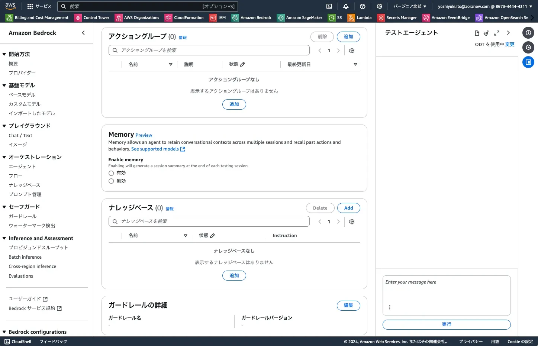Open ガードレール in the sidebar
The height and width of the screenshot is (346, 538).
(x=23, y=216)
